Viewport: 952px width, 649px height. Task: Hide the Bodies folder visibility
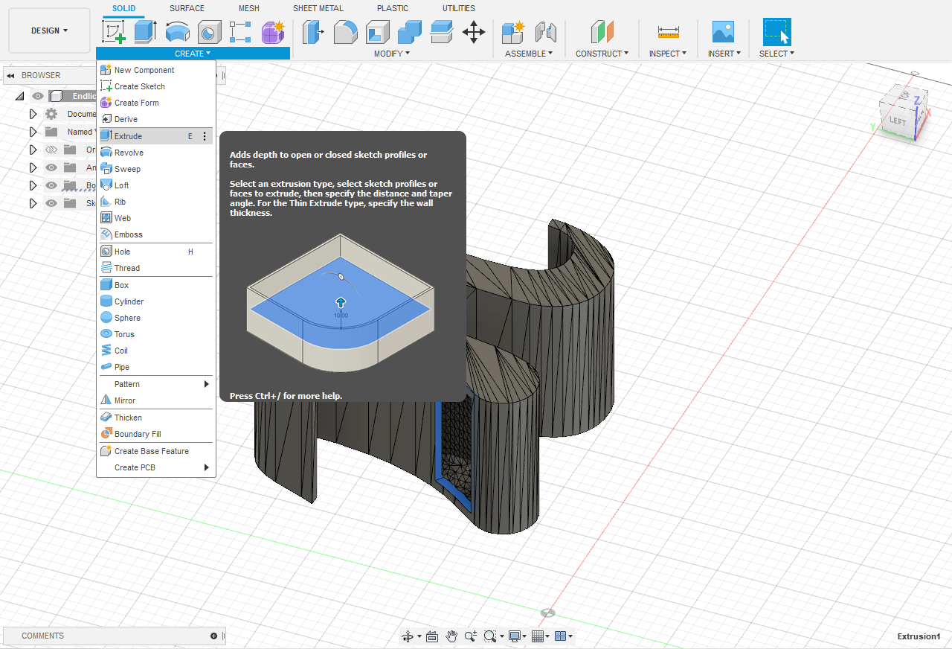(51, 185)
